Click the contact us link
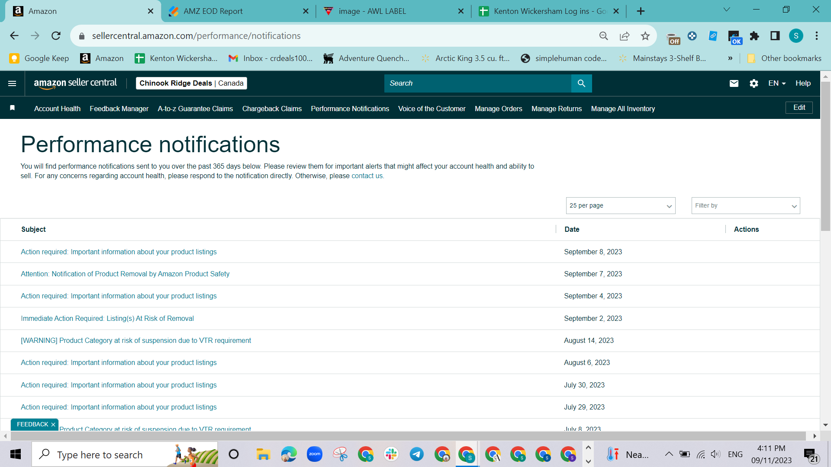831x467 pixels. [367, 176]
